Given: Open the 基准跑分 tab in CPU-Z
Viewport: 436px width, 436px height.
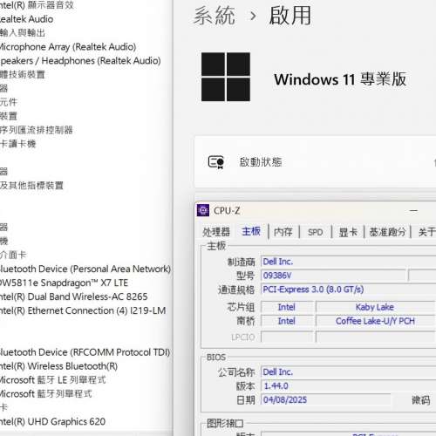Looking at the screenshot, I should [x=387, y=232].
